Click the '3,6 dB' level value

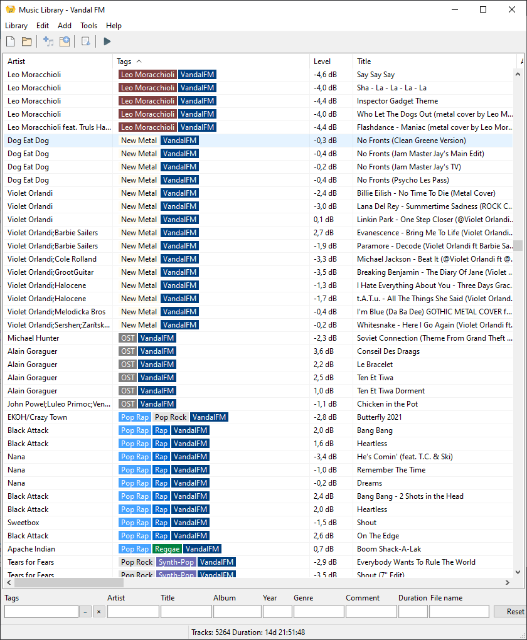tap(323, 351)
